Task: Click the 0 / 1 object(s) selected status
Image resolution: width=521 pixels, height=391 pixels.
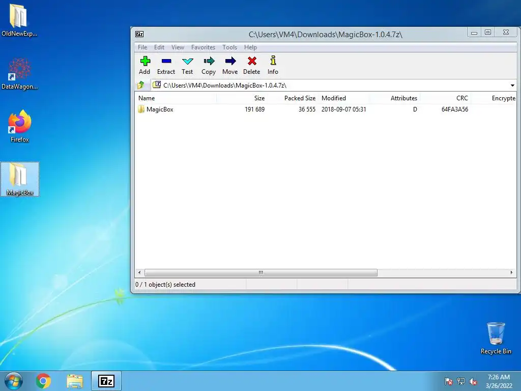Action: [x=165, y=285]
